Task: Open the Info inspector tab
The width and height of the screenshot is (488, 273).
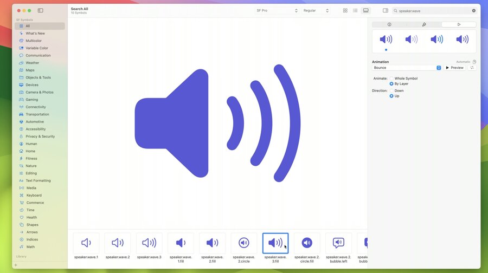Action: tap(389, 24)
